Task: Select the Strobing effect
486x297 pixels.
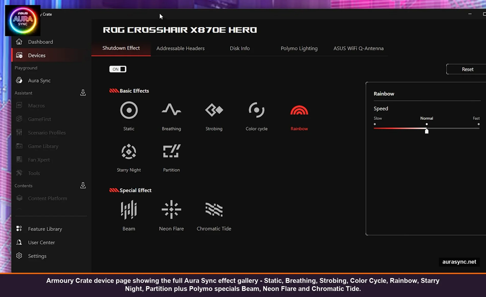Action: pos(214,110)
